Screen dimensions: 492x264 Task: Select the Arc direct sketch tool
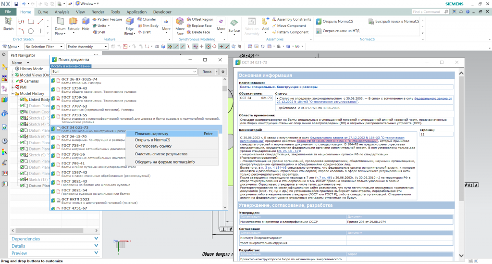point(21,31)
